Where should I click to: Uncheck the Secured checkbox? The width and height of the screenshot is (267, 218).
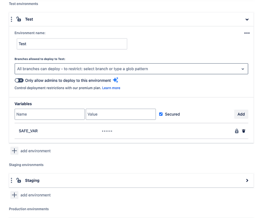click(x=161, y=114)
